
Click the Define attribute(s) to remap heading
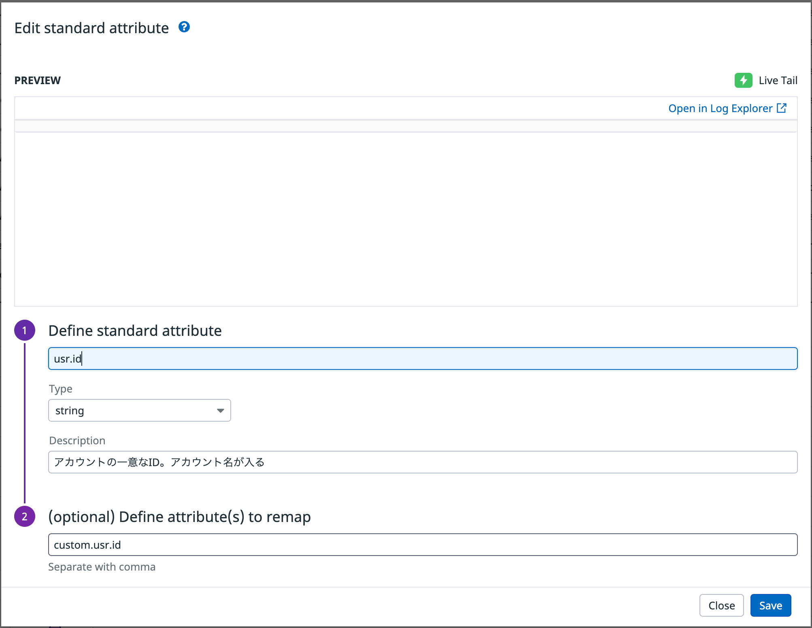(x=179, y=517)
